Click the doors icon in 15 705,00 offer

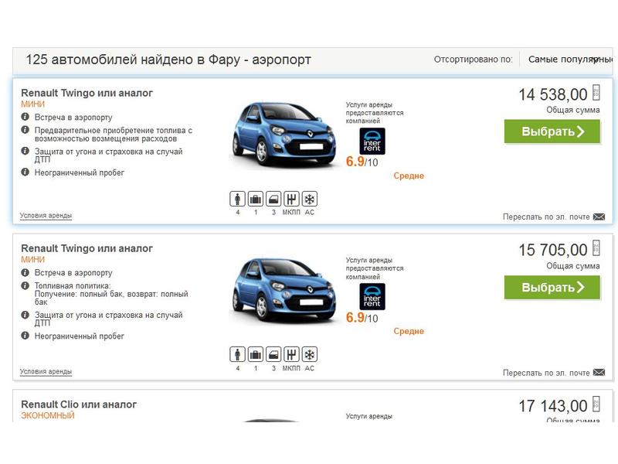pos(273,354)
